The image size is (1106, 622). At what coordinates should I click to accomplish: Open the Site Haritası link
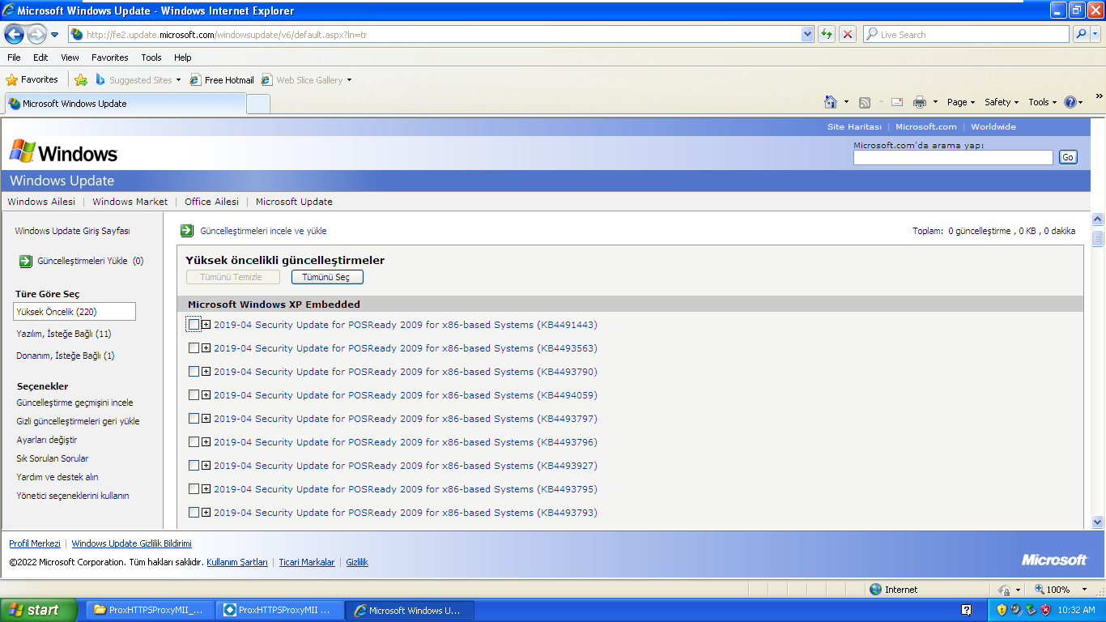click(x=854, y=127)
